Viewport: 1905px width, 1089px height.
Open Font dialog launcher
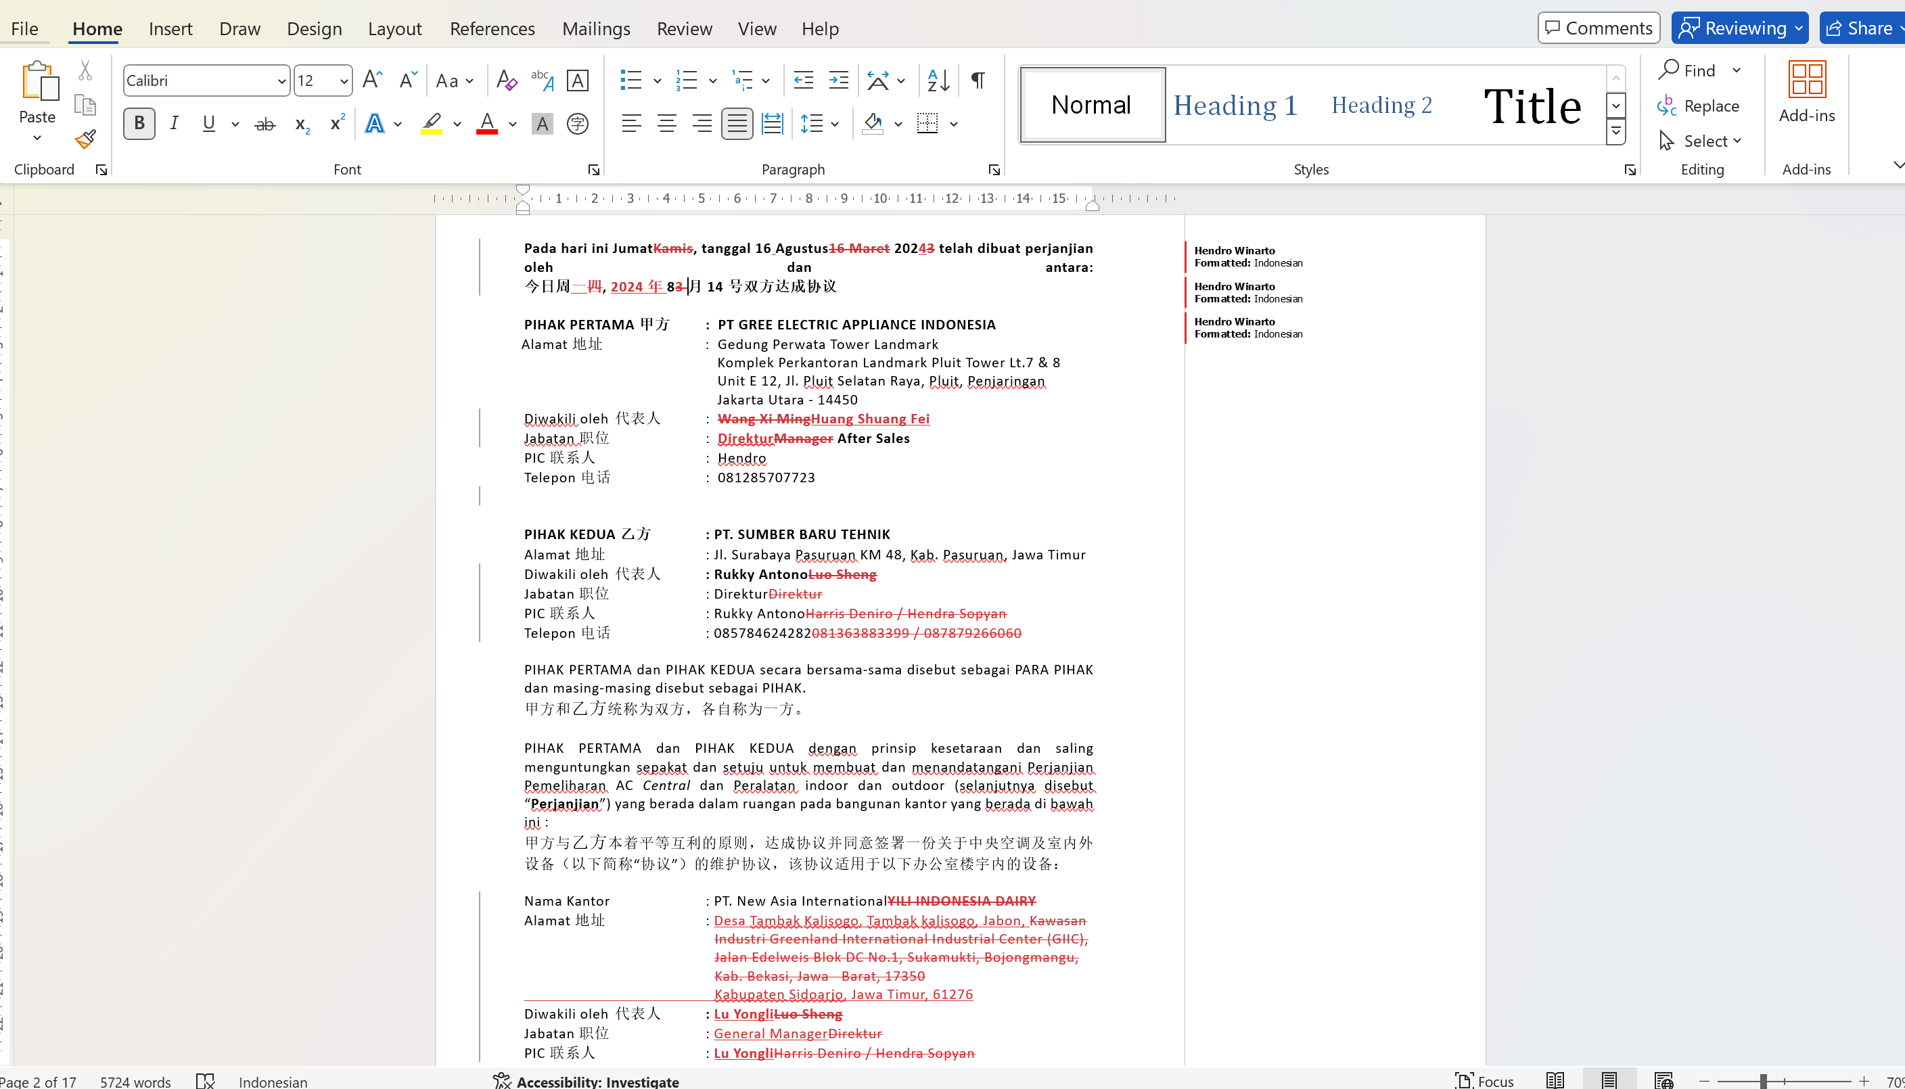(594, 170)
